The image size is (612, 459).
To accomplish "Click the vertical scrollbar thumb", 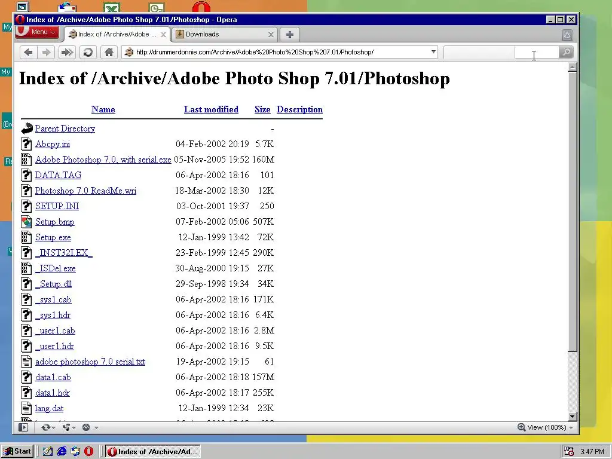I will point(573,212).
